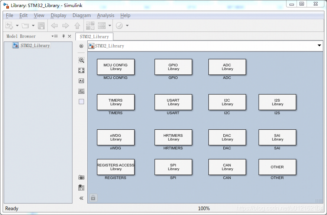Image resolution: width=327 pixels, height=215 pixels.
Task: Select the Area box tool
Action: tap(81, 102)
